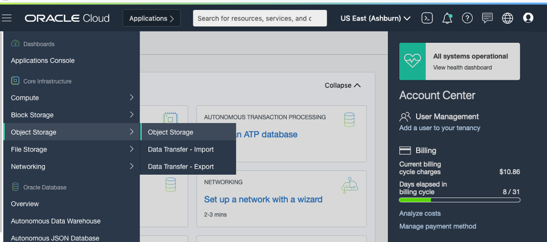Collapse the quick actions section
This screenshot has width=547, height=242.
pos(342,85)
